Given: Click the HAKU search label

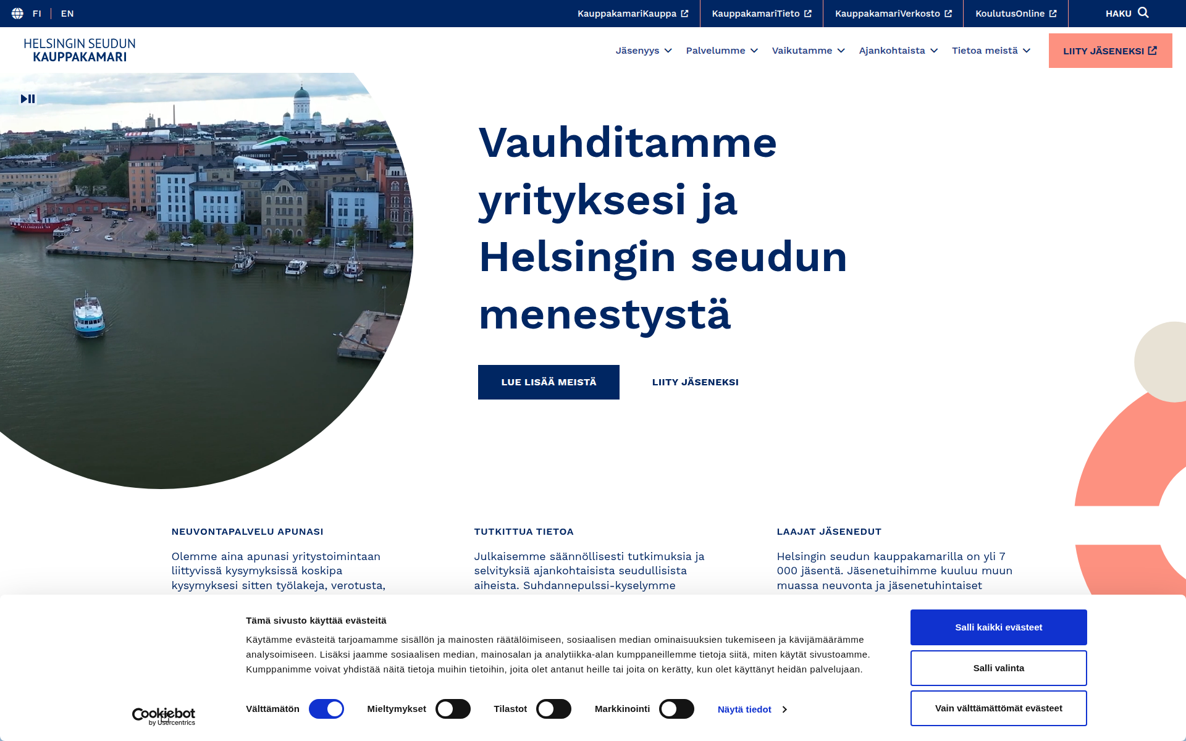Looking at the screenshot, I should point(1118,14).
